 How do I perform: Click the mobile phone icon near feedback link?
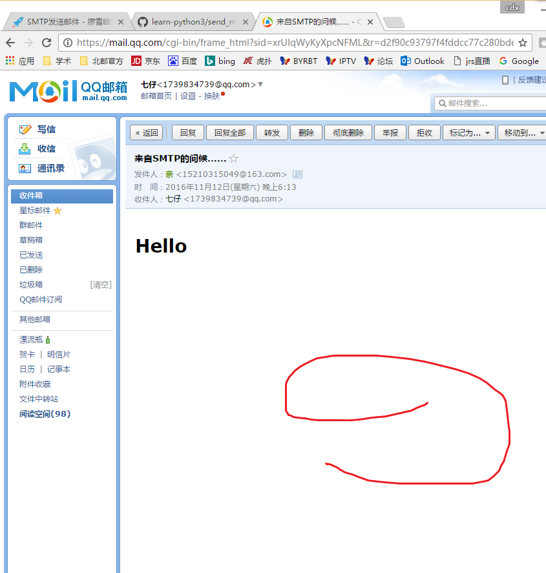(505, 80)
